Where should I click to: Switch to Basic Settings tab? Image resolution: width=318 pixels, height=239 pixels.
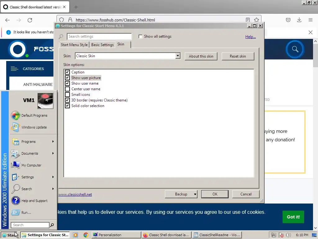pyautogui.click(x=102, y=45)
